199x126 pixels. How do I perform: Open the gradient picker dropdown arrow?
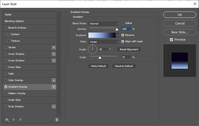[x=117, y=35]
